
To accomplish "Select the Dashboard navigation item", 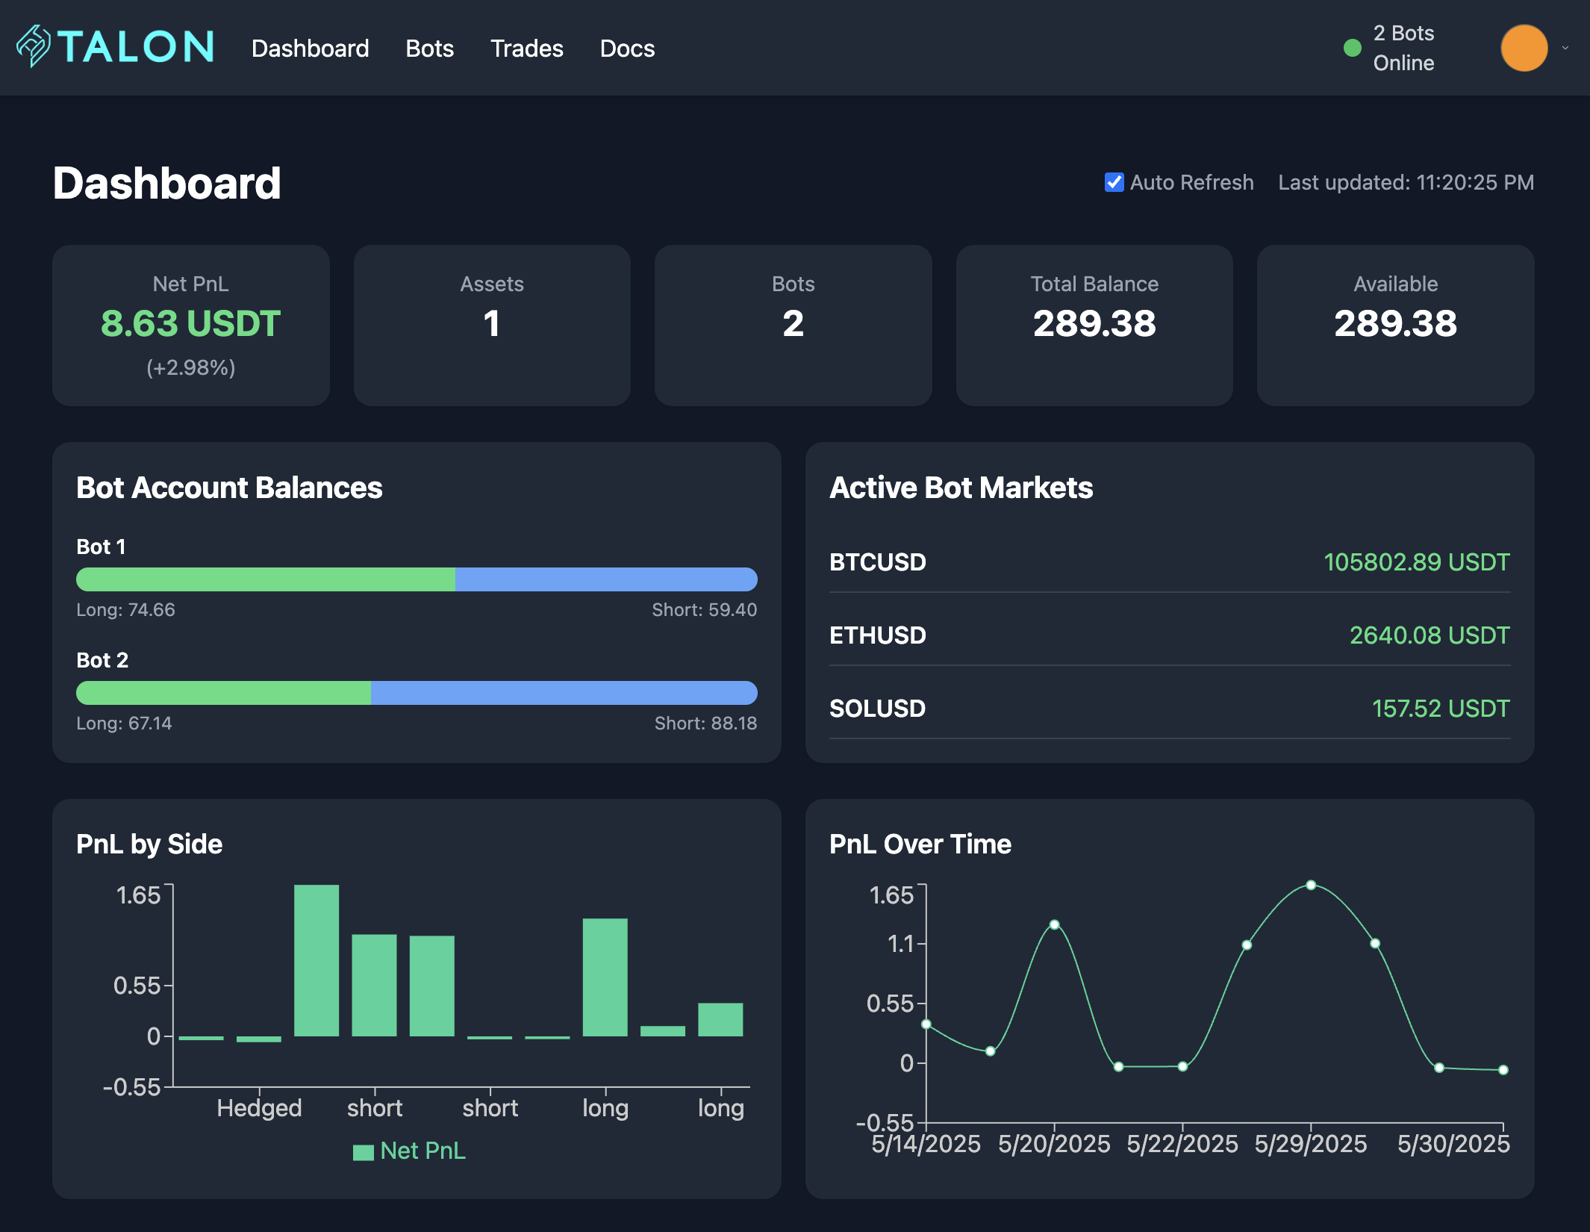I will coord(311,49).
